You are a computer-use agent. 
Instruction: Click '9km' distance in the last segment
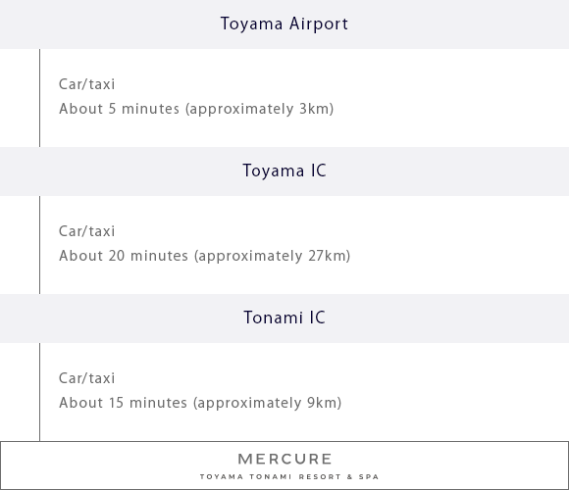pyautogui.click(x=324, y=403)
